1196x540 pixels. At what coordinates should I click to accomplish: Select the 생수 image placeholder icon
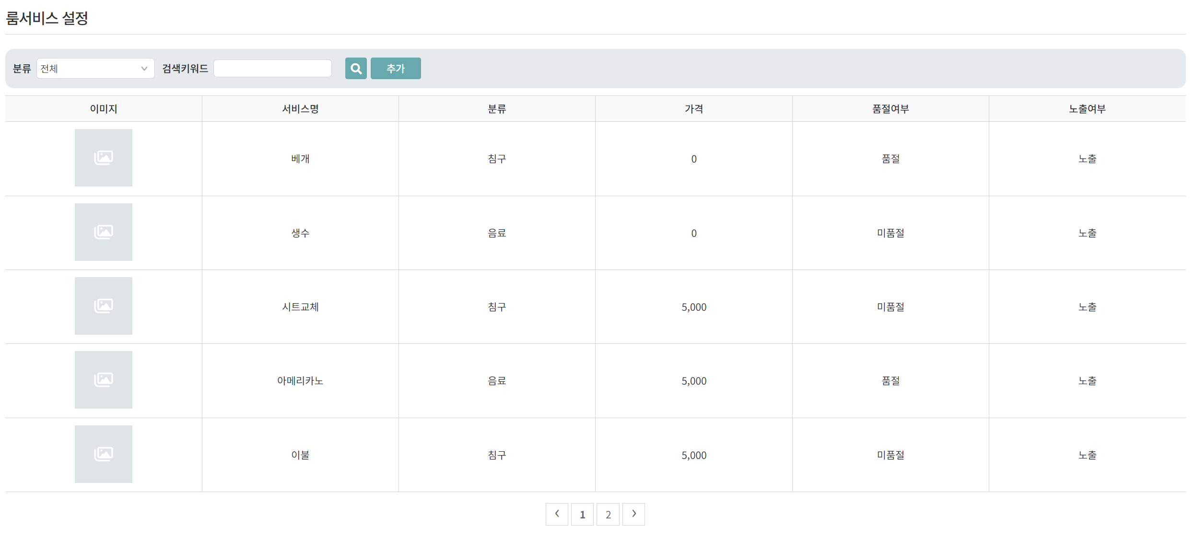coord(104,232)
